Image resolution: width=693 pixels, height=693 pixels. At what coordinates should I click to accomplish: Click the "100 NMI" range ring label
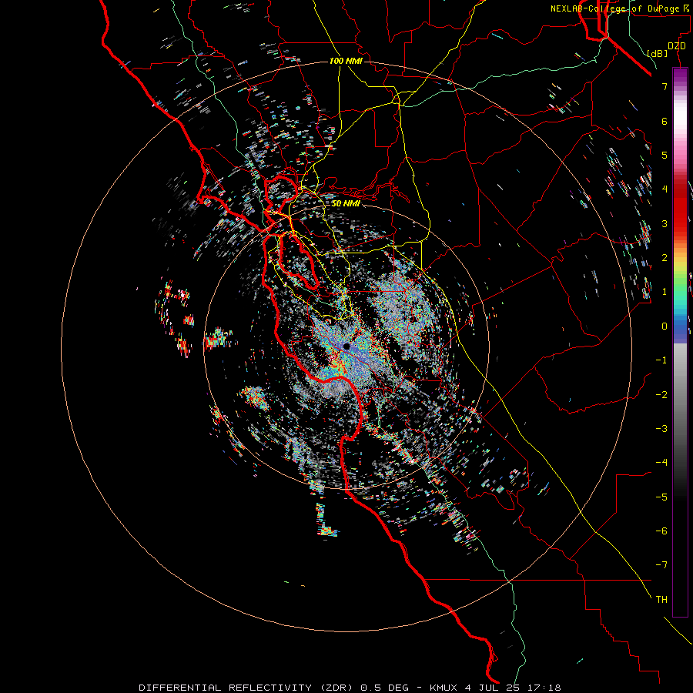(x=346, y=61)
